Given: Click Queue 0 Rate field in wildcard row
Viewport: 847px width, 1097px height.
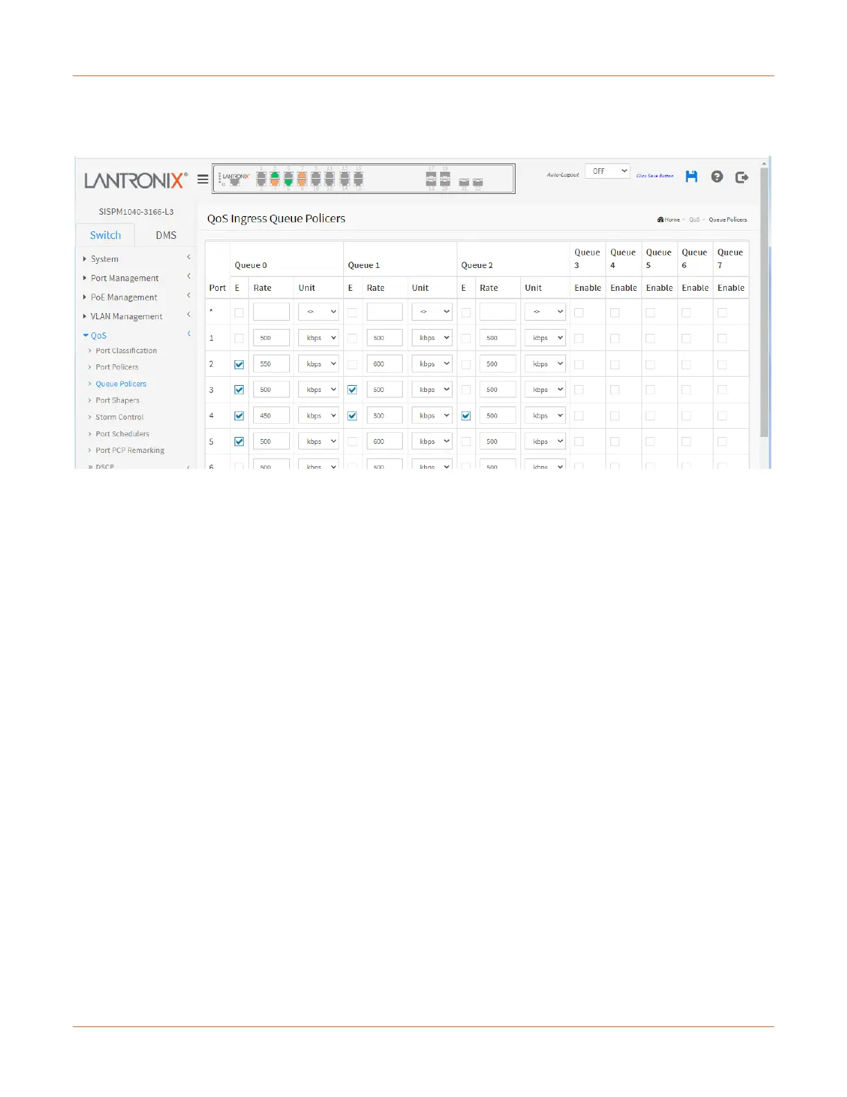Looking at the screenshot, I should click(271, 312).
